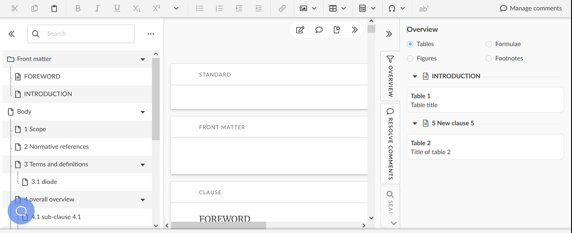
Task: Increase the indent level
Action: pyautogui.click(x=239, y=8)
